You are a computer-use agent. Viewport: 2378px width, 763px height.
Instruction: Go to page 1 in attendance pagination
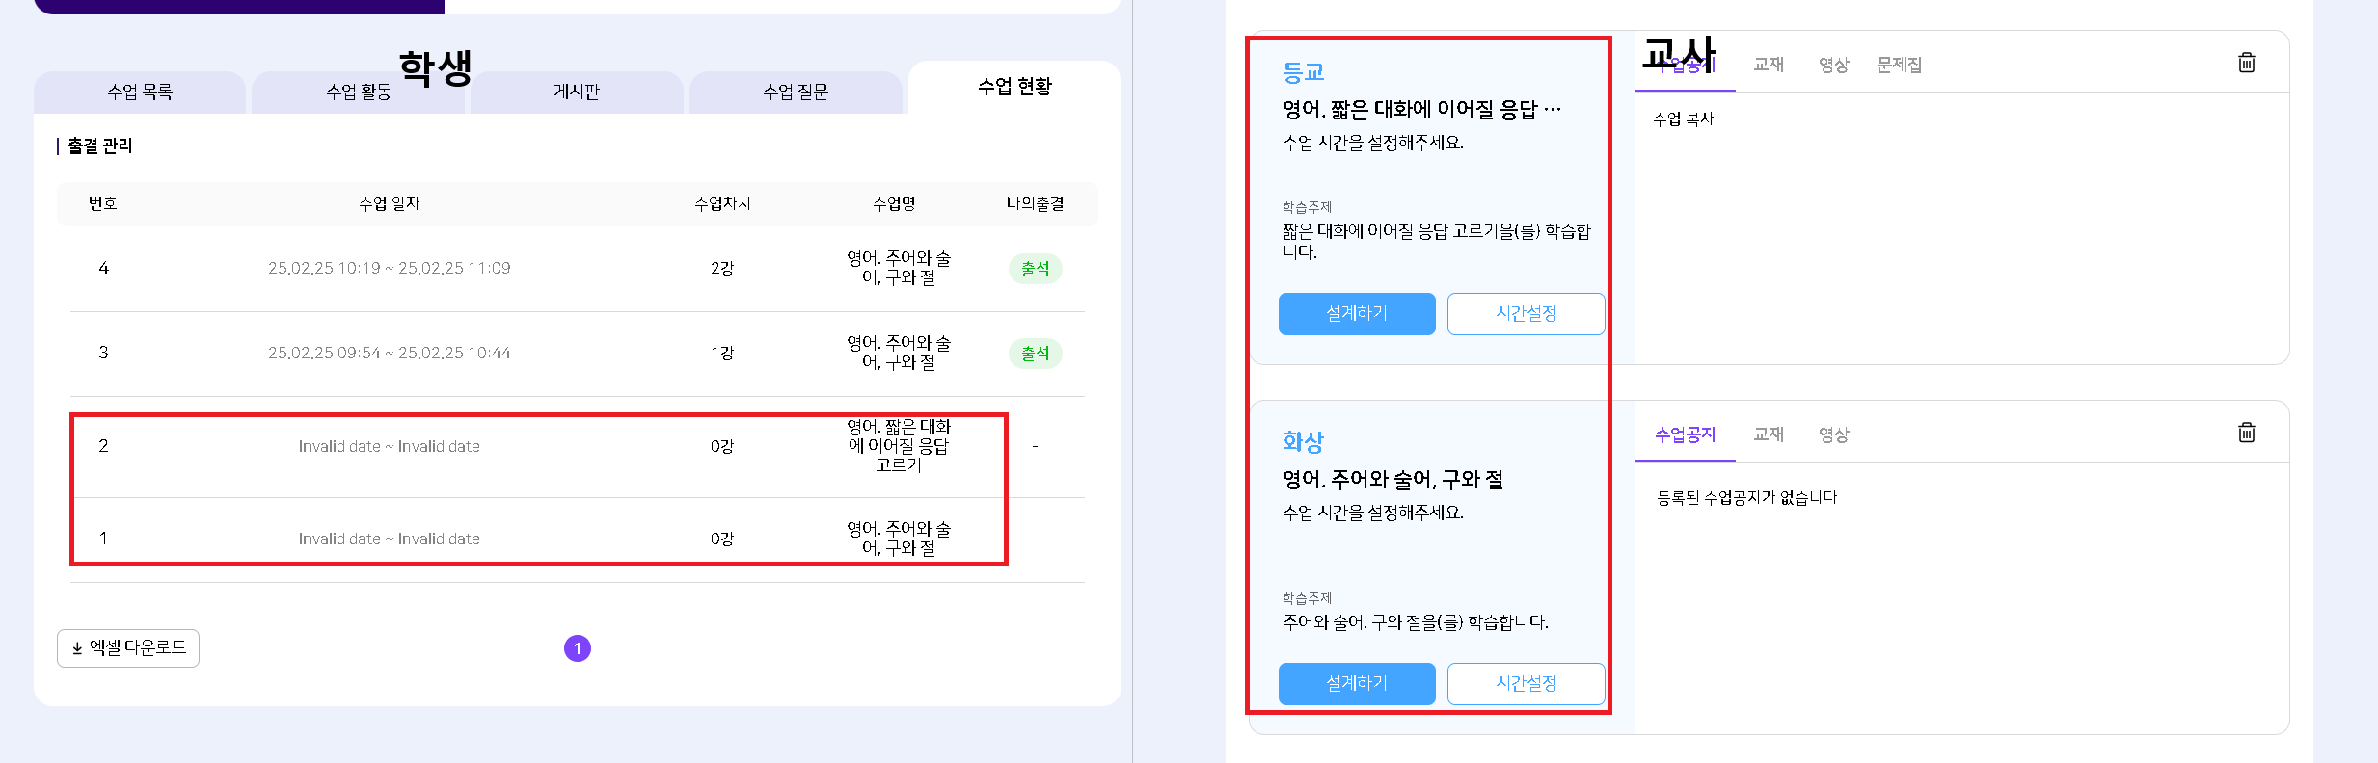[577, 648]
